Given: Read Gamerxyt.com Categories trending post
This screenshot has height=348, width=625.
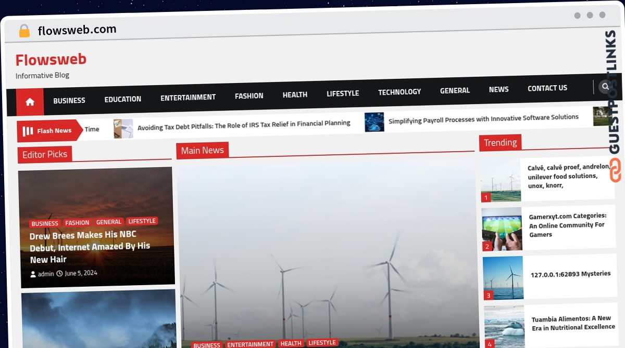Looking at the screenshot, I should coord(568,225).
